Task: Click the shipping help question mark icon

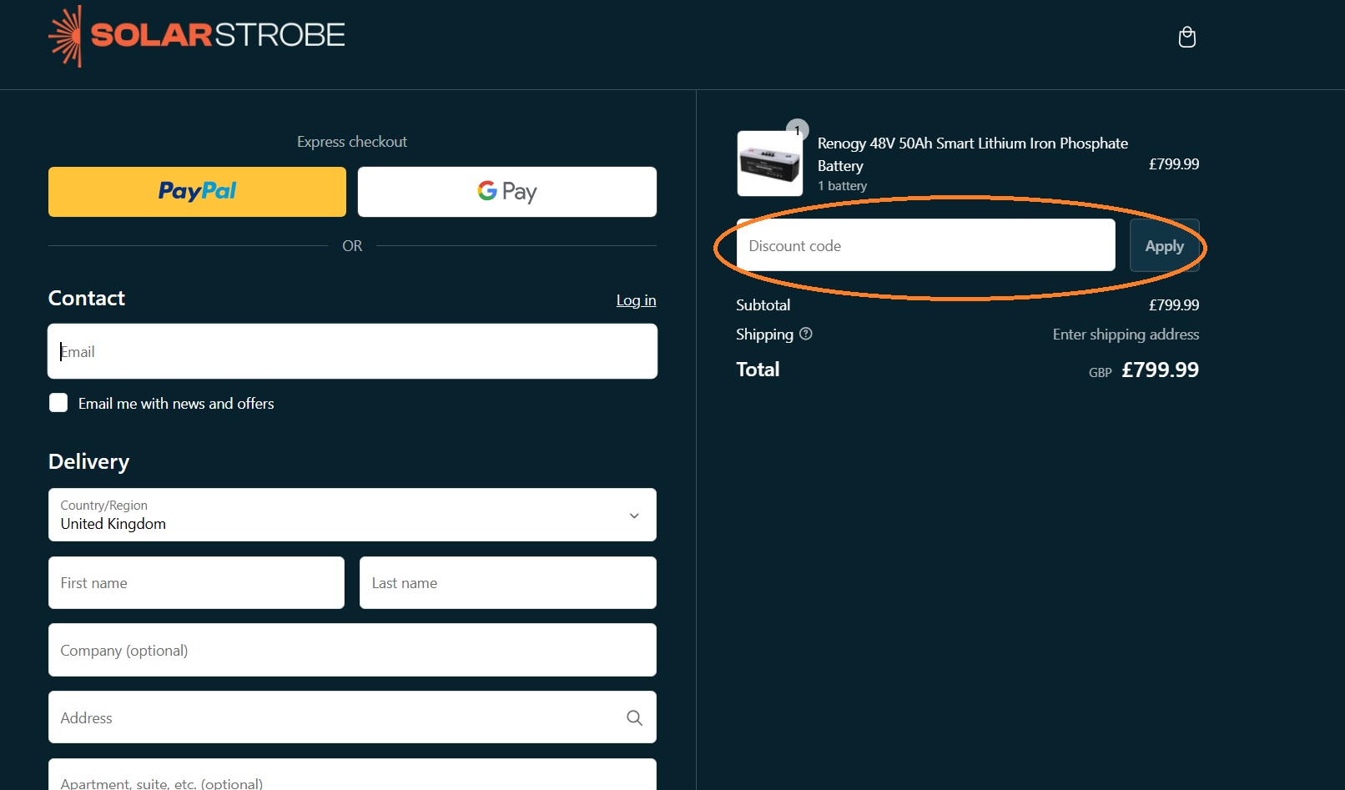Action: (x=805, y=334)
